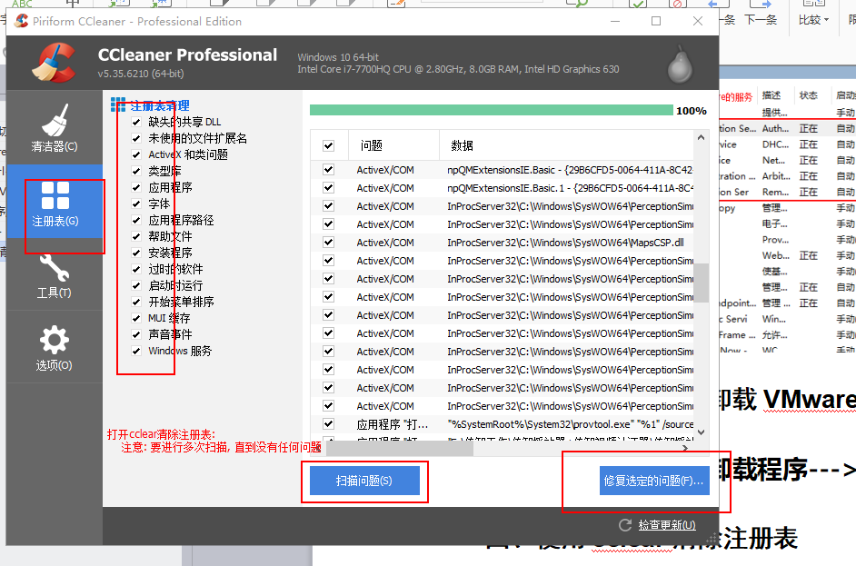Toggle 应用程序路径 checkbox
The image size is (856, 566).
click(136, 220)
